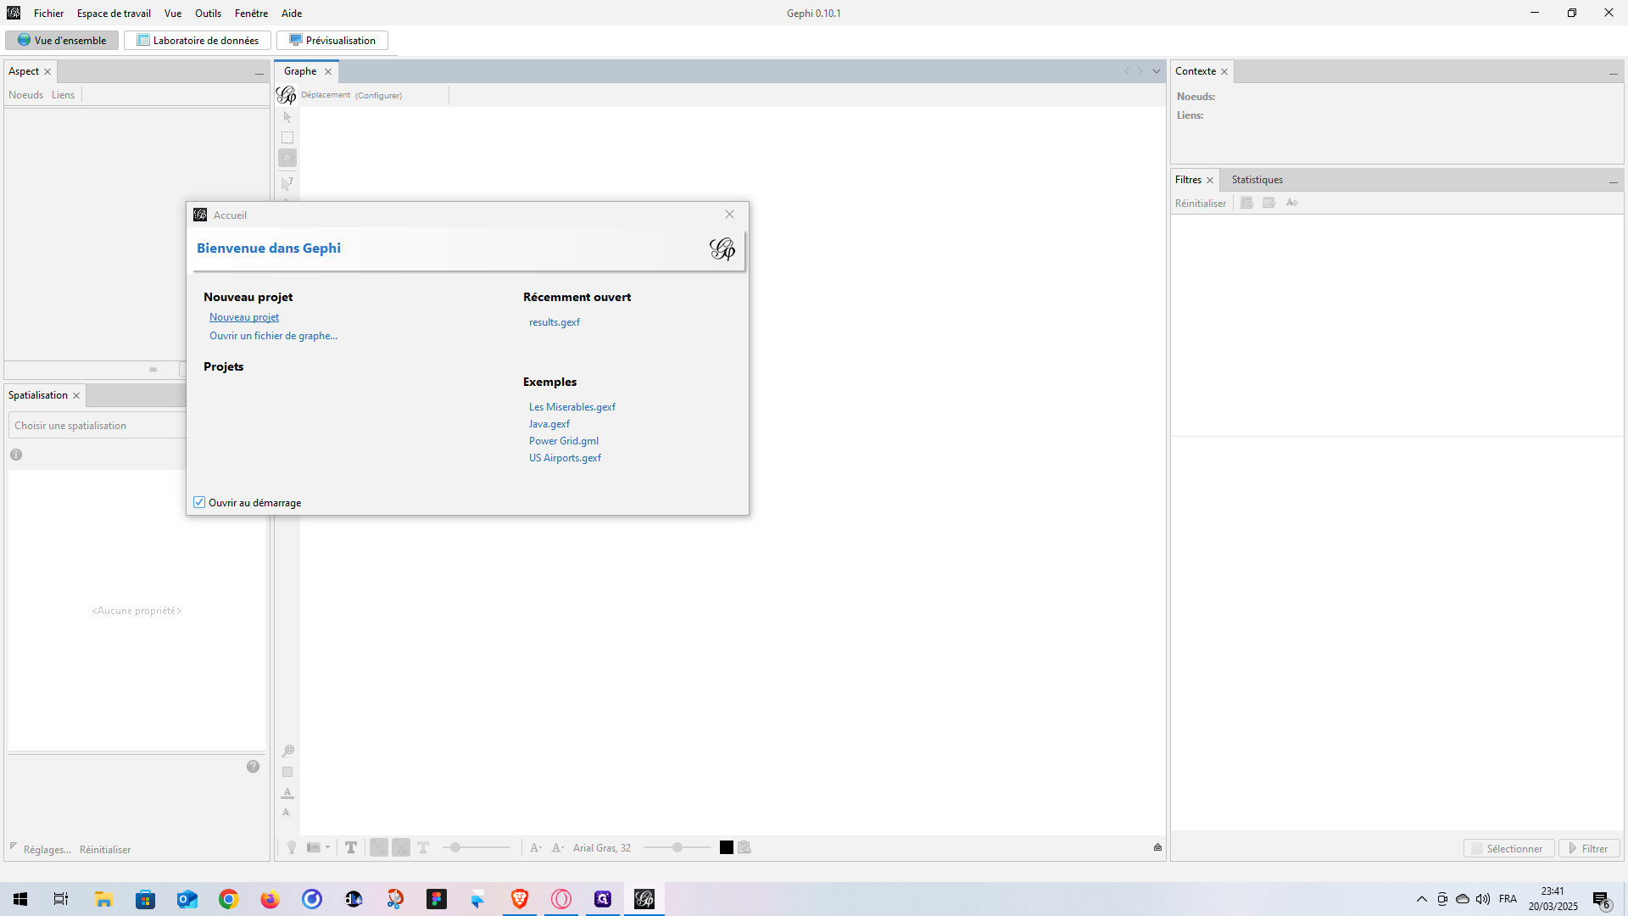Click Ouvrir un fichier de graphe link
Image resolution: width=1628 pixels, height=916 pixels.
pyautogui.click(x=273, y=336)
